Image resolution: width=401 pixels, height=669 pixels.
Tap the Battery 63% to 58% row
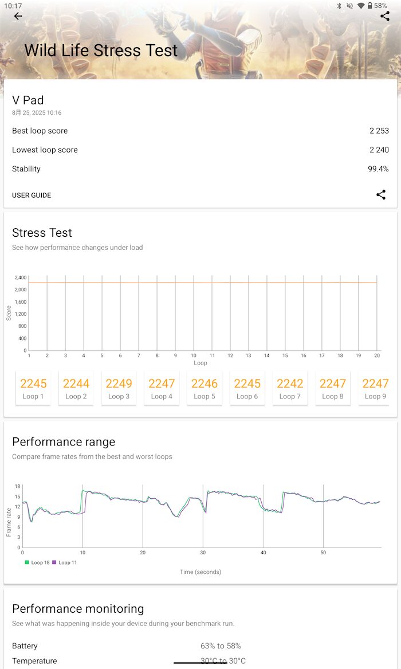[x=200, y=646]
